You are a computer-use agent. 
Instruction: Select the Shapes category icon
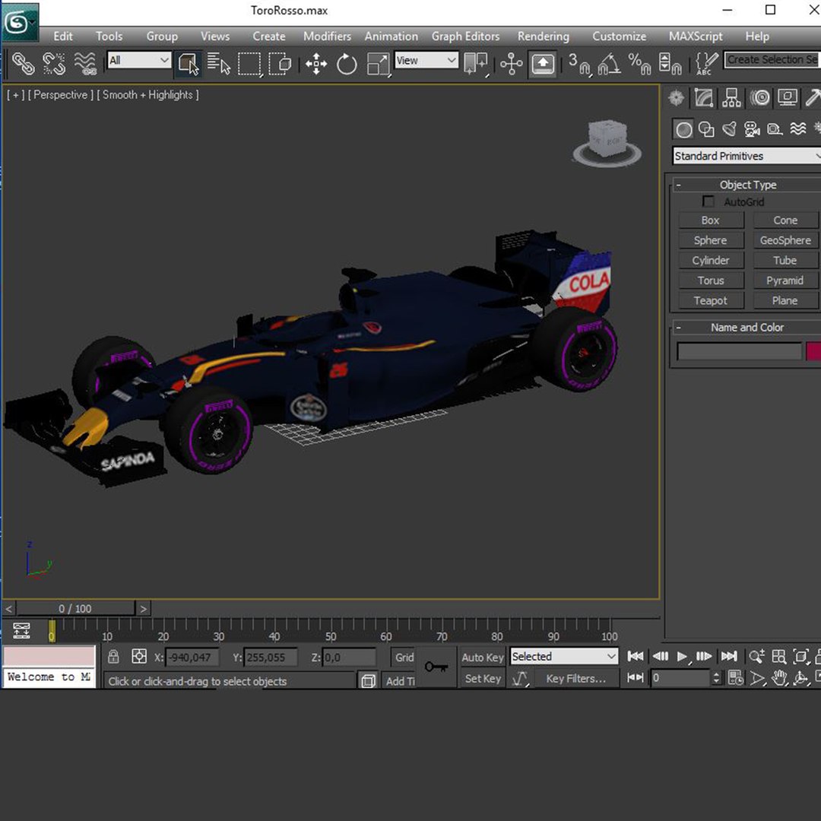706,129
